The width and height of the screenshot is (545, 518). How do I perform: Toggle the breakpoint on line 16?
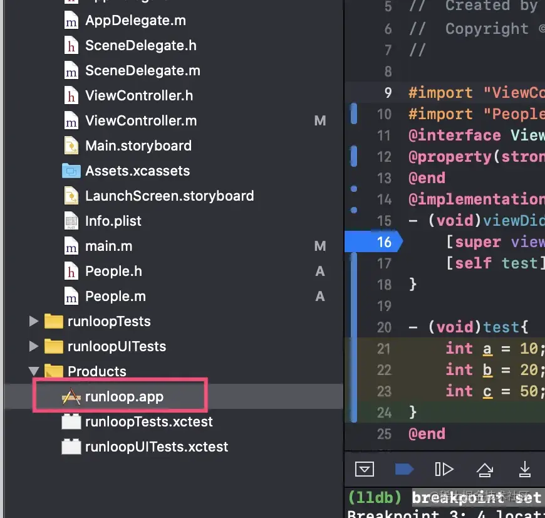coord(373,242)
